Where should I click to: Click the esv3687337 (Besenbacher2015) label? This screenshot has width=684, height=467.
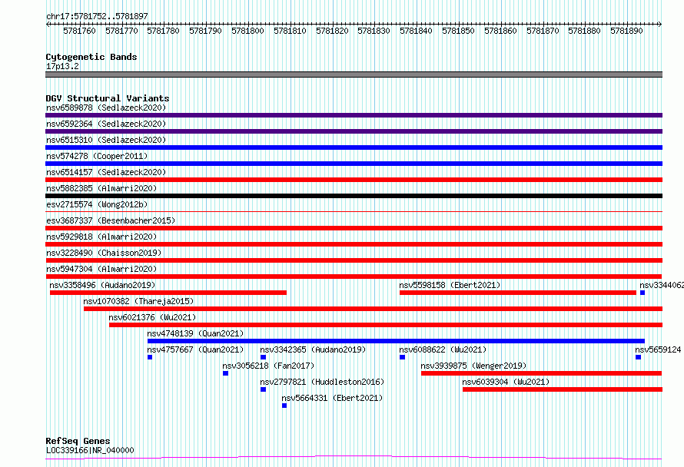point(111,220)
